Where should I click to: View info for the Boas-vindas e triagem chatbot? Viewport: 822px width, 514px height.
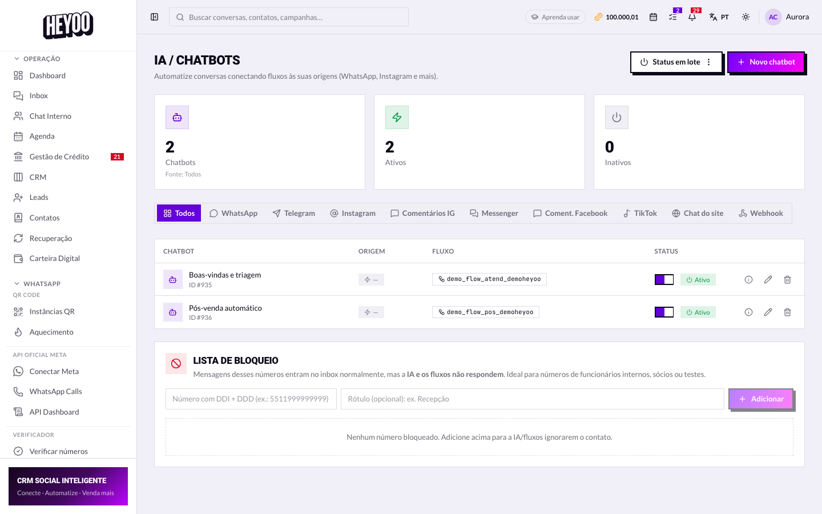pyautogui.click(x=748, y=279)
